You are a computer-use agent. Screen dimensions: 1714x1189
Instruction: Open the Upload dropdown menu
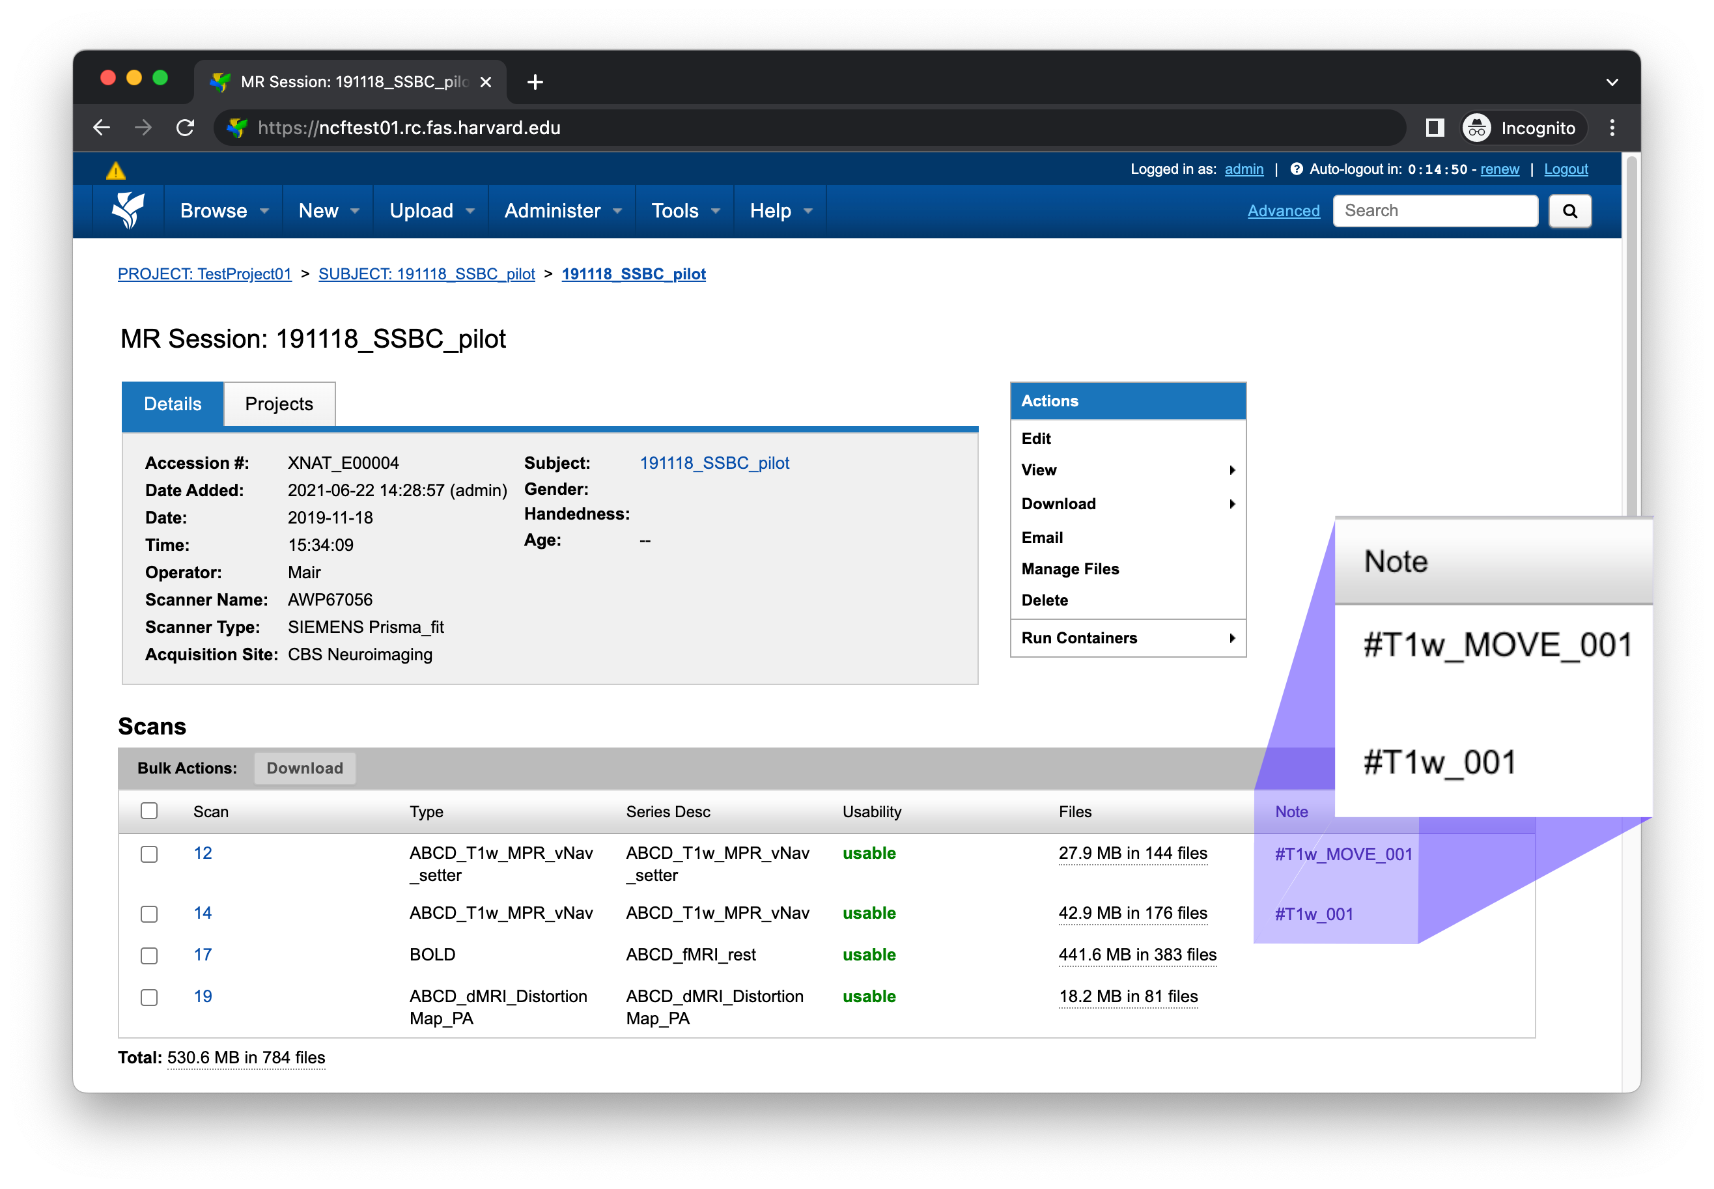(x=432, y=211)
